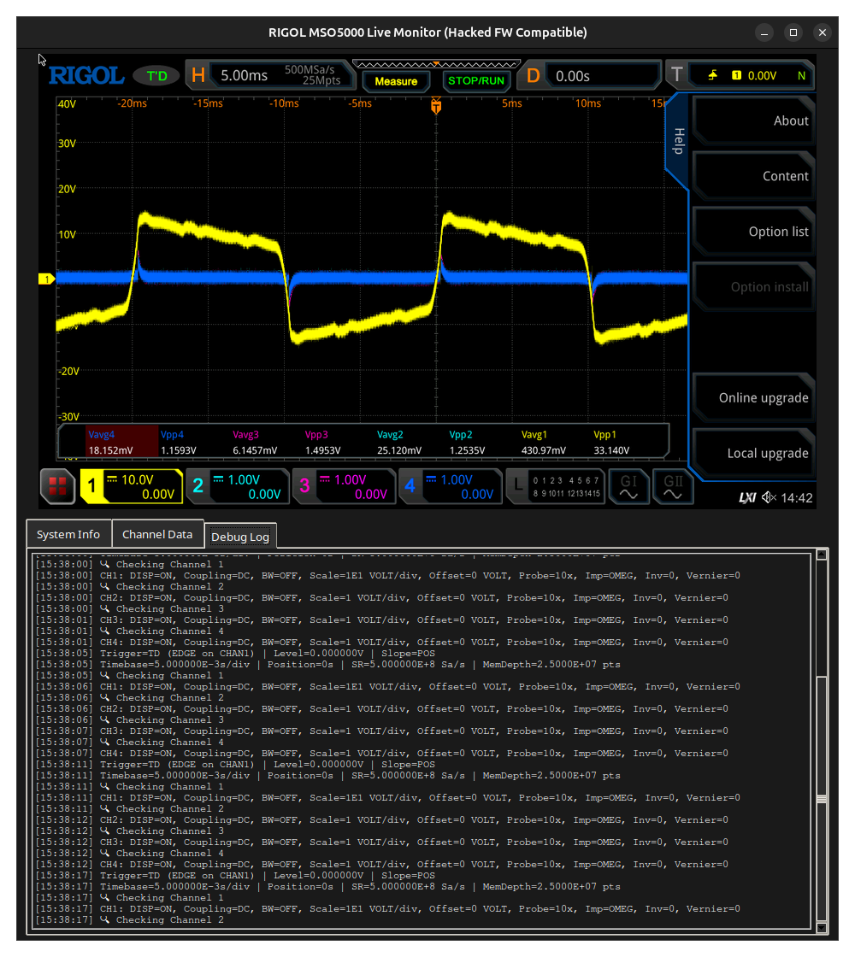Click the orange trigger position marker
This screenshot has height=957, width=855.
436,106
